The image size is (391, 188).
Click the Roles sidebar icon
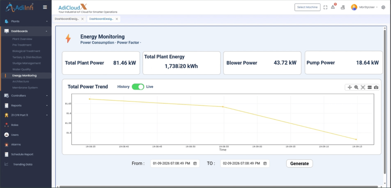(x=6, y=125)
